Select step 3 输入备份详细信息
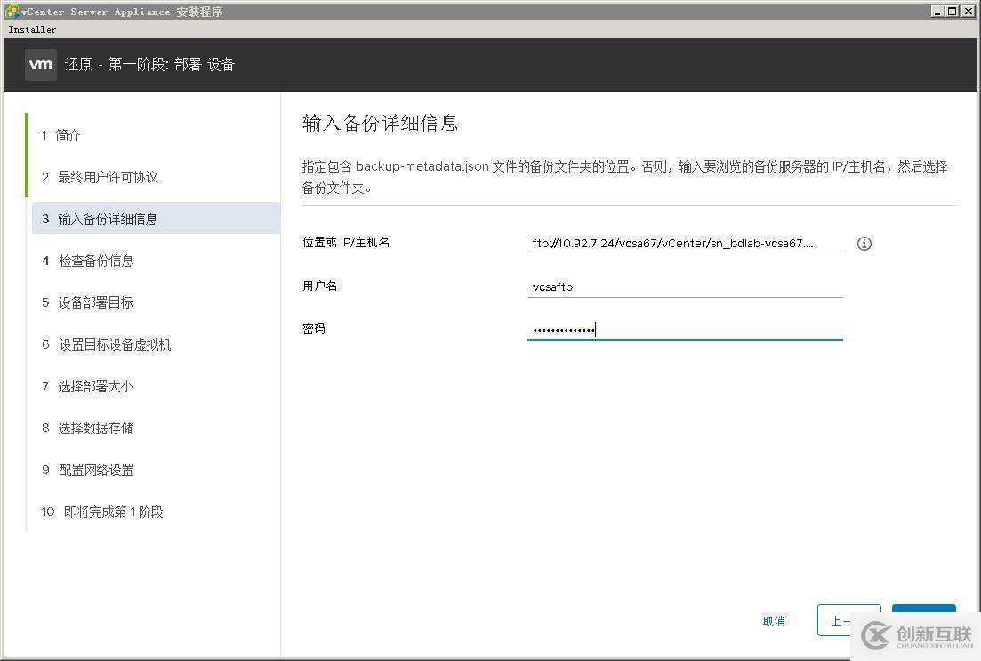Image resolution: width=981 pixels, height=661 pixels. click(112, 218)
